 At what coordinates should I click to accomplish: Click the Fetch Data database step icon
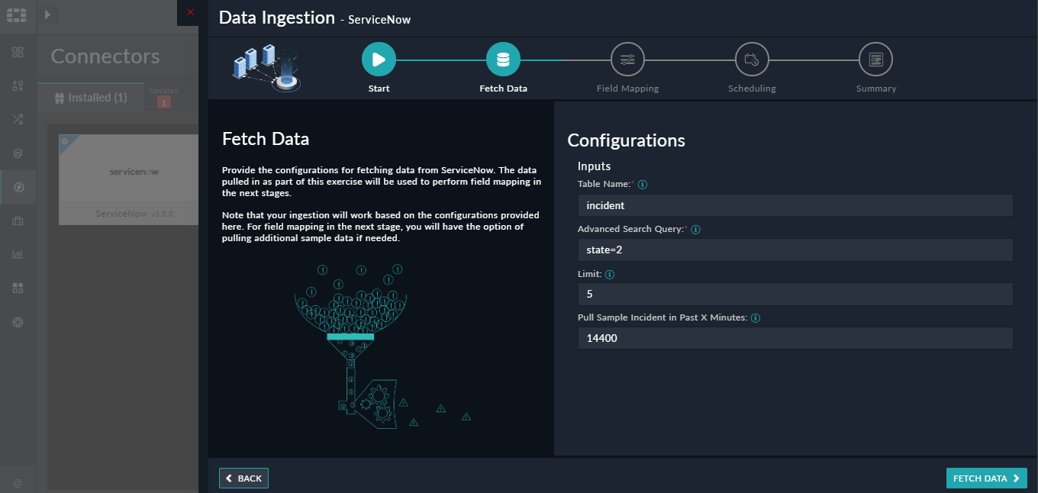503,59
